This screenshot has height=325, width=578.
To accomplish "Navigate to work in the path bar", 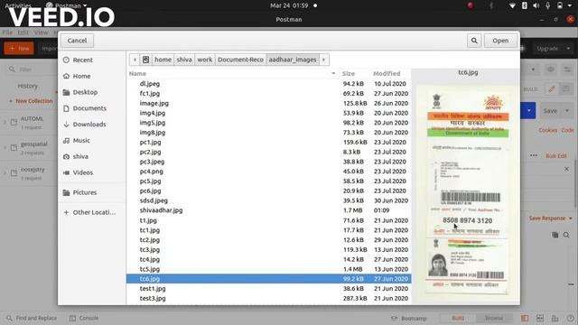I will [x=205, y=60].
